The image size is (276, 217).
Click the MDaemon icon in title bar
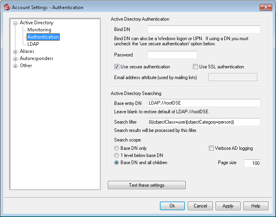6,7
